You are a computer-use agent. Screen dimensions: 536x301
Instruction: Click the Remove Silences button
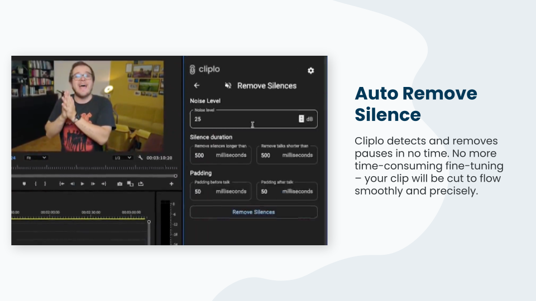253,212
